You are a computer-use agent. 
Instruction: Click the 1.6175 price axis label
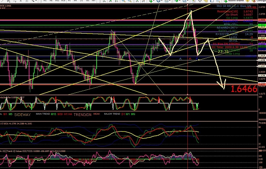point(262,94)
